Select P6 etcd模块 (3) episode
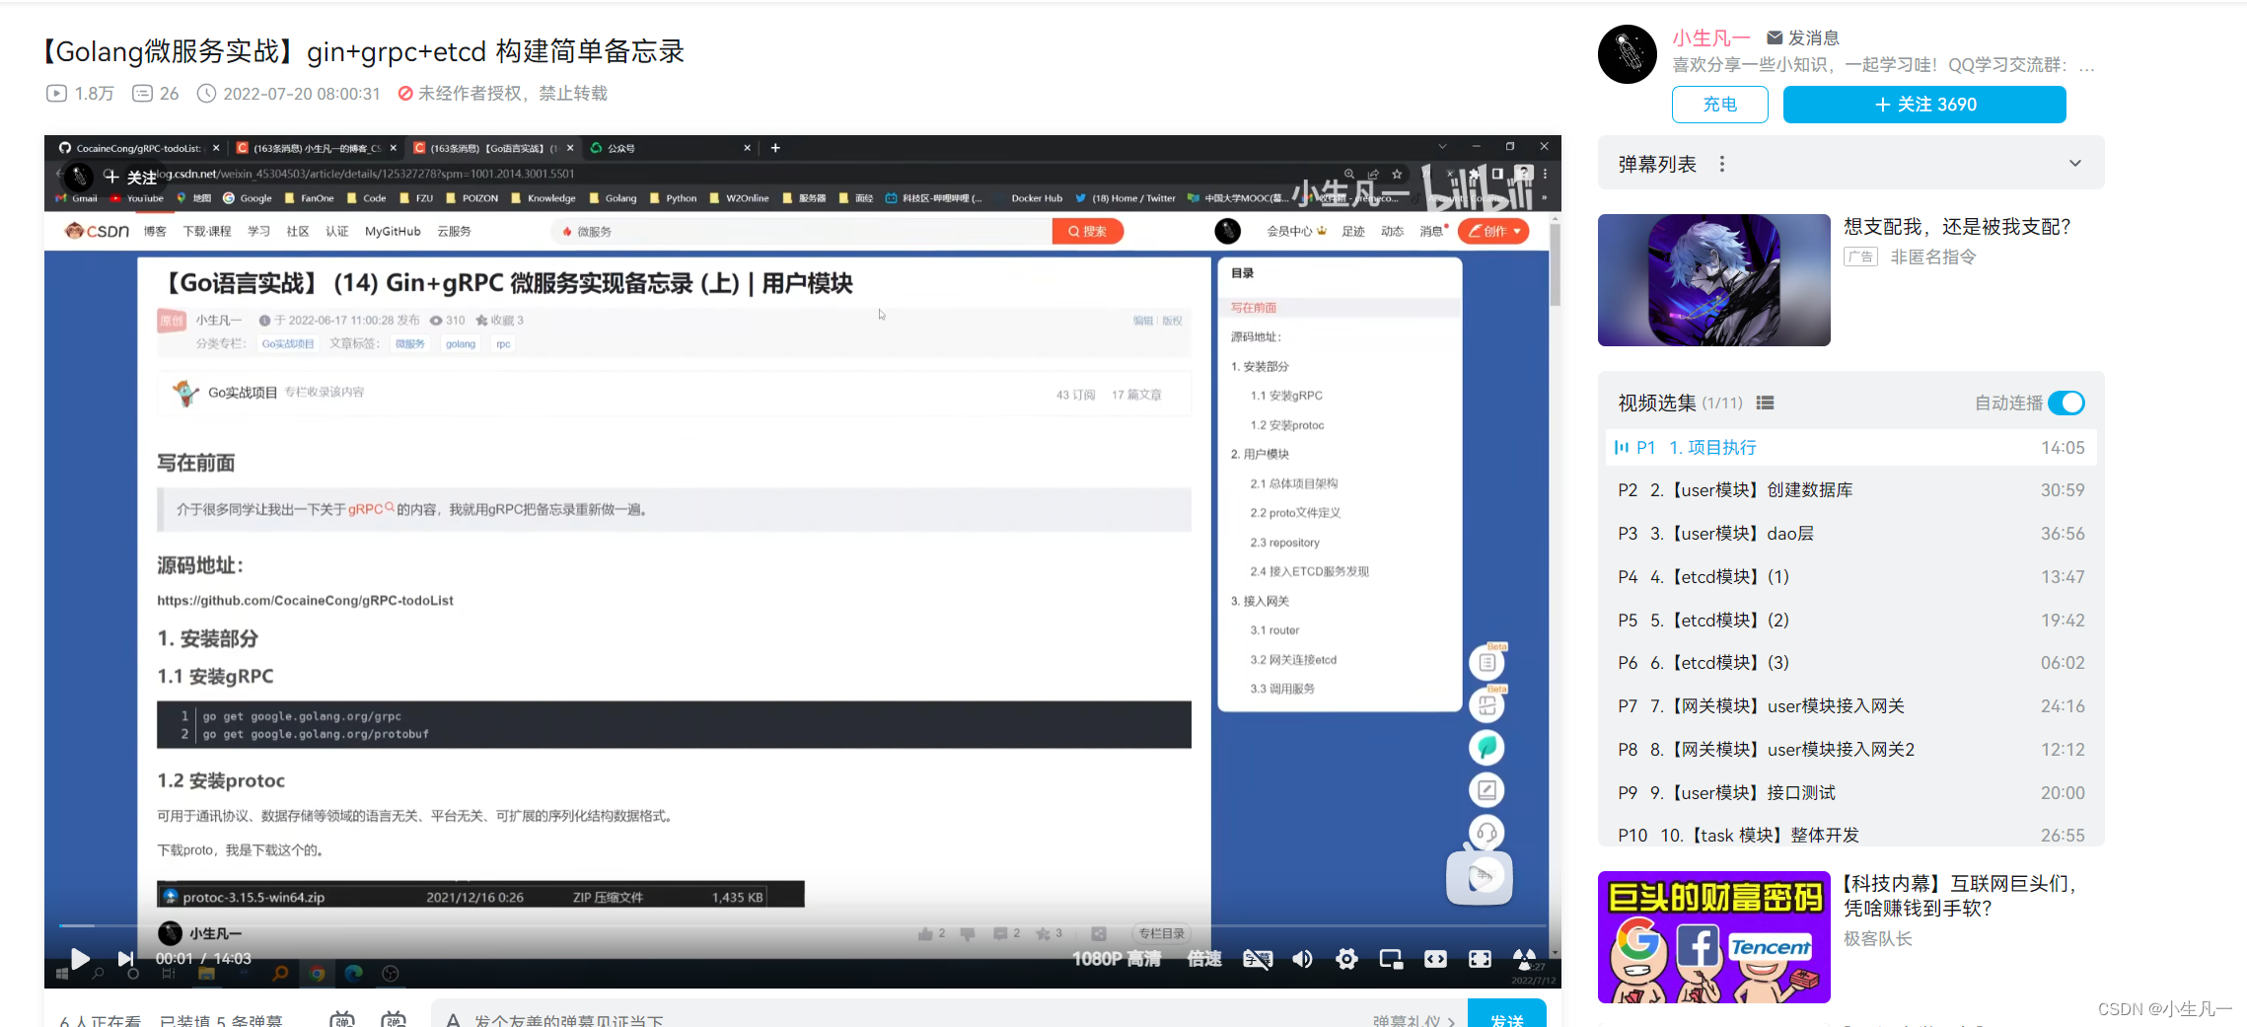 coord(1851,663)
